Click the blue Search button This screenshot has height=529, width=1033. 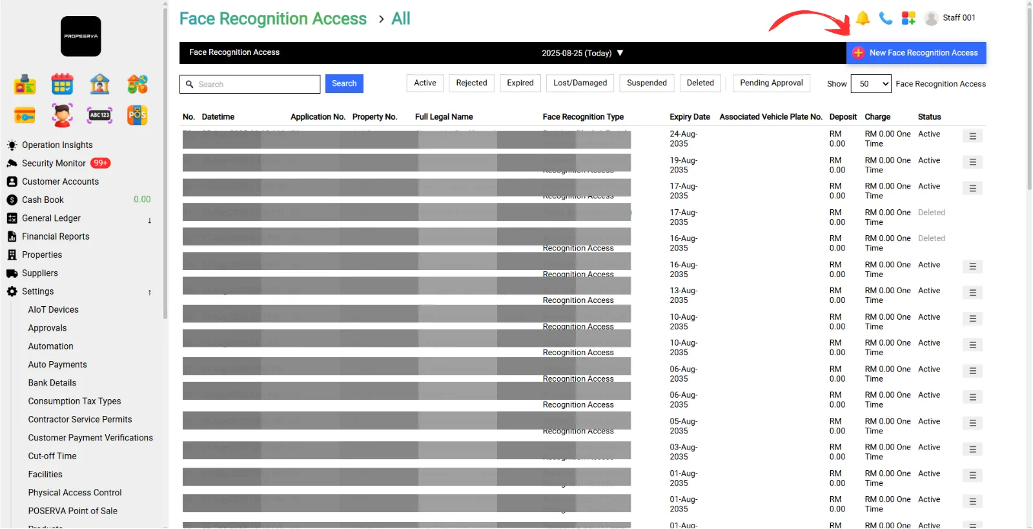click(x=344, y=84)
